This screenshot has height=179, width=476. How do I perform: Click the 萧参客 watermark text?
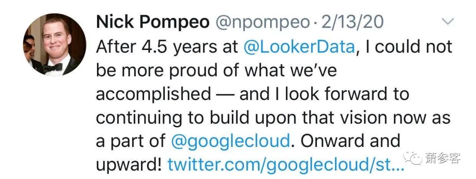[443, 158]
